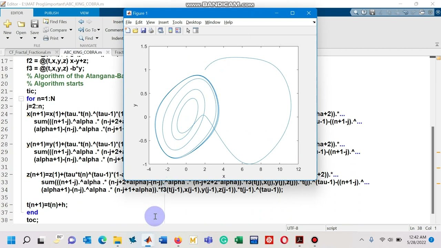Click the Windows Start button

pyautogui.click(x=11, y=240)
